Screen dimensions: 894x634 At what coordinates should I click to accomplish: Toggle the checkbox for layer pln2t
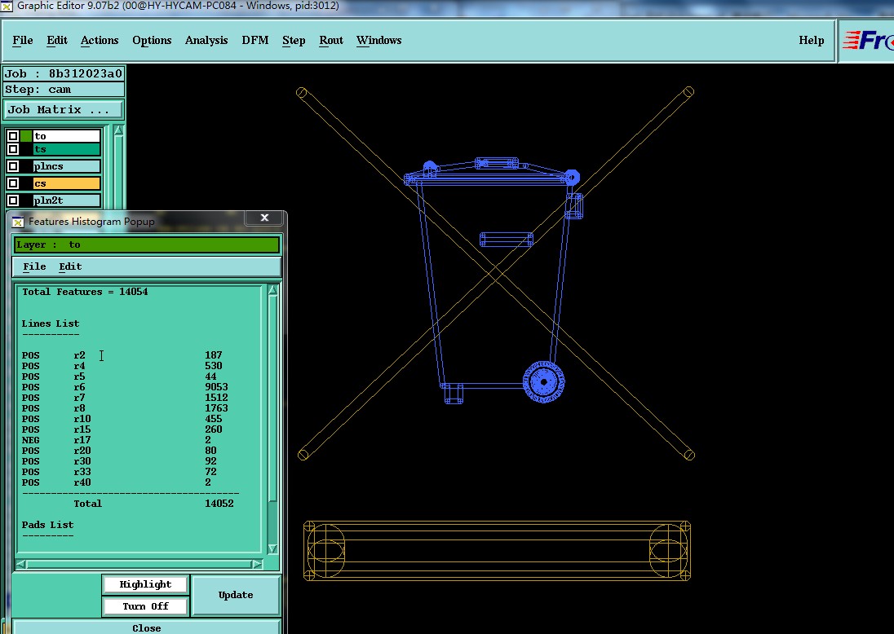point(13,200)
